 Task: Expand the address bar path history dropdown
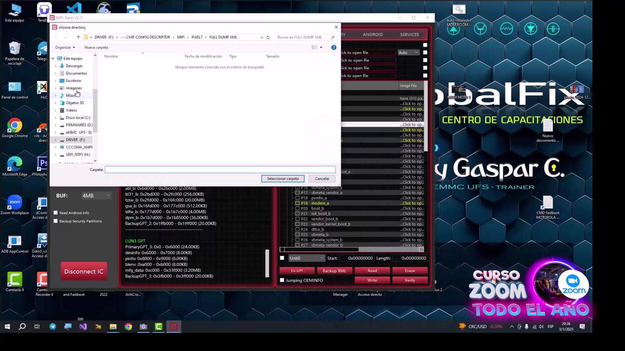(x=262, y=37)
